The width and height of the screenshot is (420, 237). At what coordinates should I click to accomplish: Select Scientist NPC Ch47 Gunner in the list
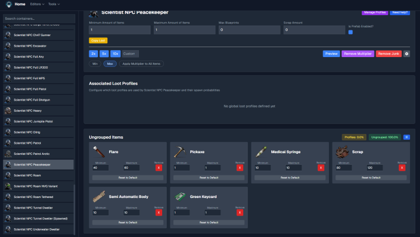point(38,35)
